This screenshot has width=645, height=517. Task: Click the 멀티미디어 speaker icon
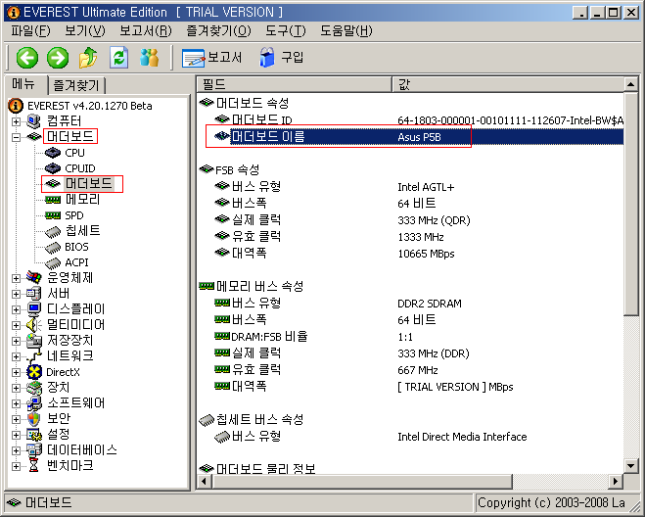33,325
